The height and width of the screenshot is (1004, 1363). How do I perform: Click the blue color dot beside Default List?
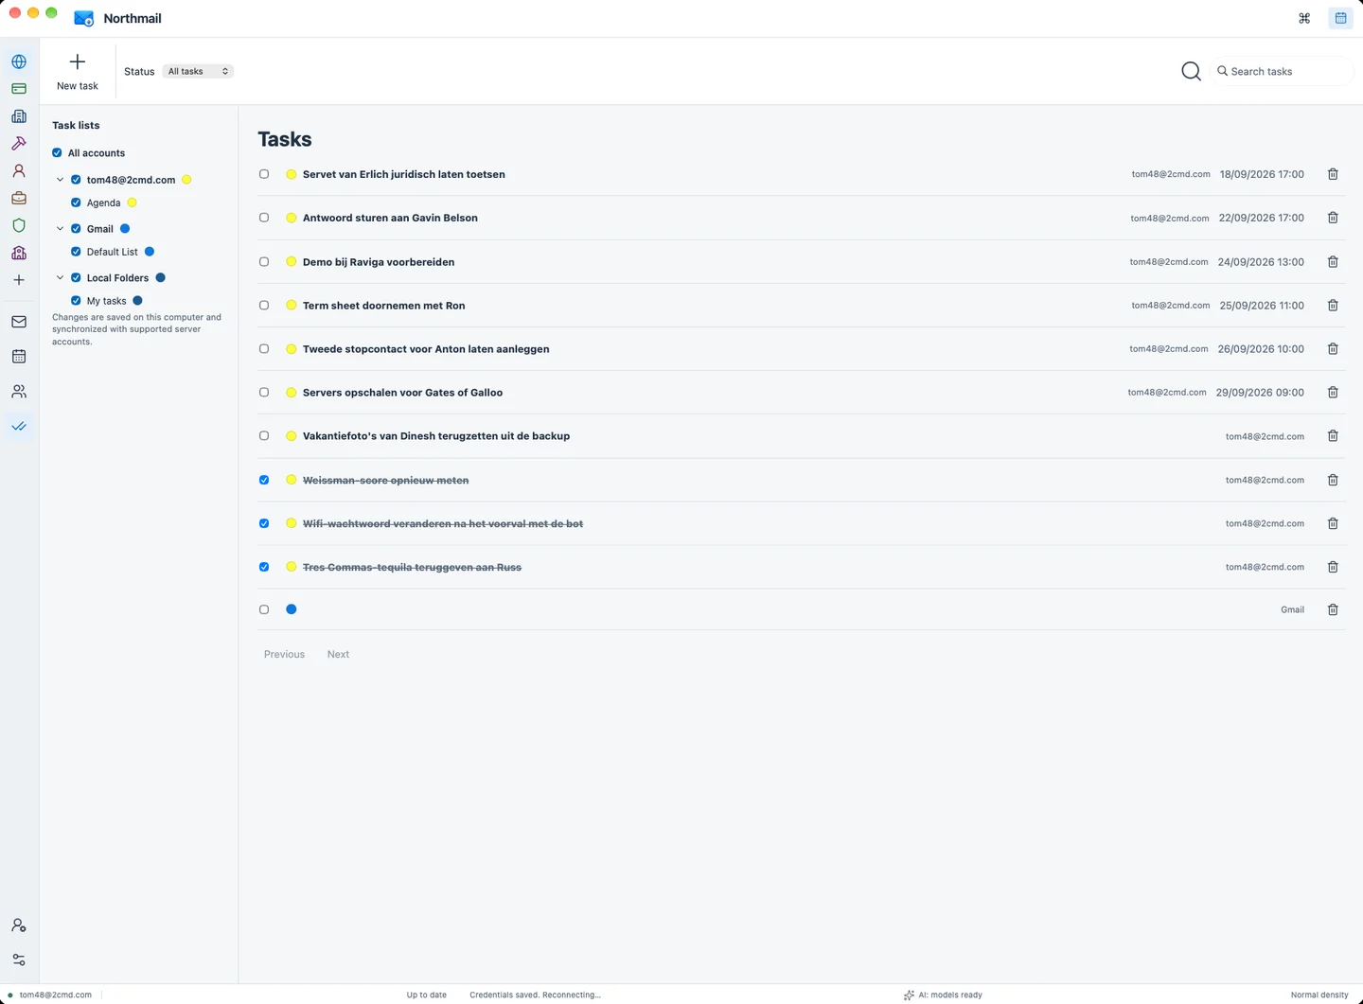point(149,252)
